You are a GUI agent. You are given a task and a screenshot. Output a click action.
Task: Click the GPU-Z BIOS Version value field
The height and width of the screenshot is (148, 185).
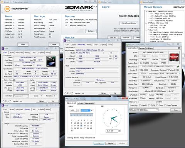(157, 67)
